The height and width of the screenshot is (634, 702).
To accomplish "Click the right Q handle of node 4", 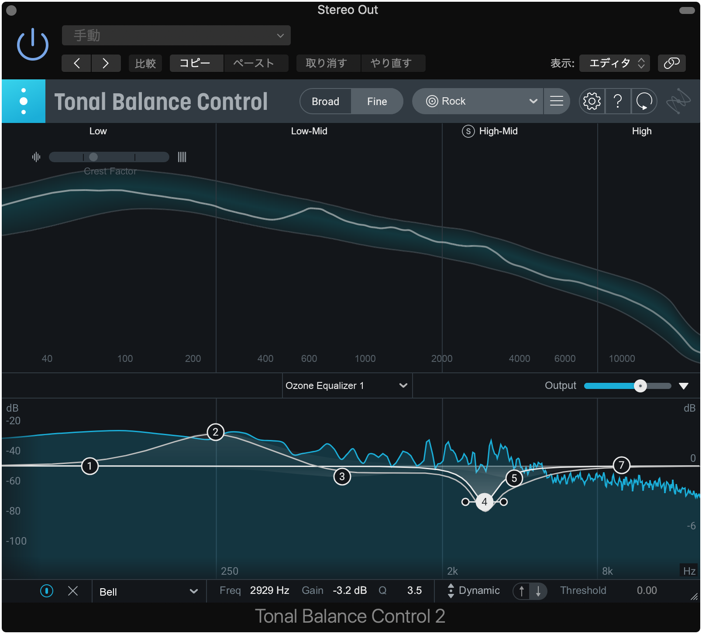I will (x=504, y=502).
